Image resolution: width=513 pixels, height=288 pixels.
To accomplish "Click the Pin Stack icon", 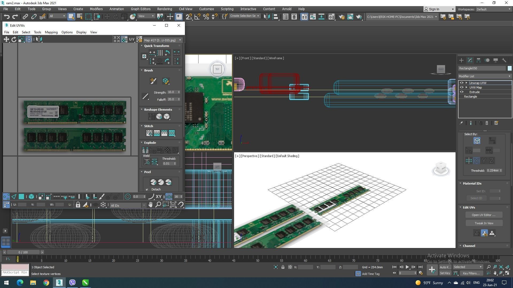I will [461, 123].
